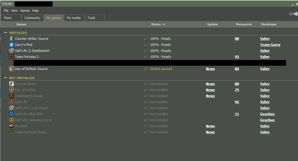Open Metascore 88 for Counter-Strike: Source
The height and width of the screenshot is (161, 298).
237,39
